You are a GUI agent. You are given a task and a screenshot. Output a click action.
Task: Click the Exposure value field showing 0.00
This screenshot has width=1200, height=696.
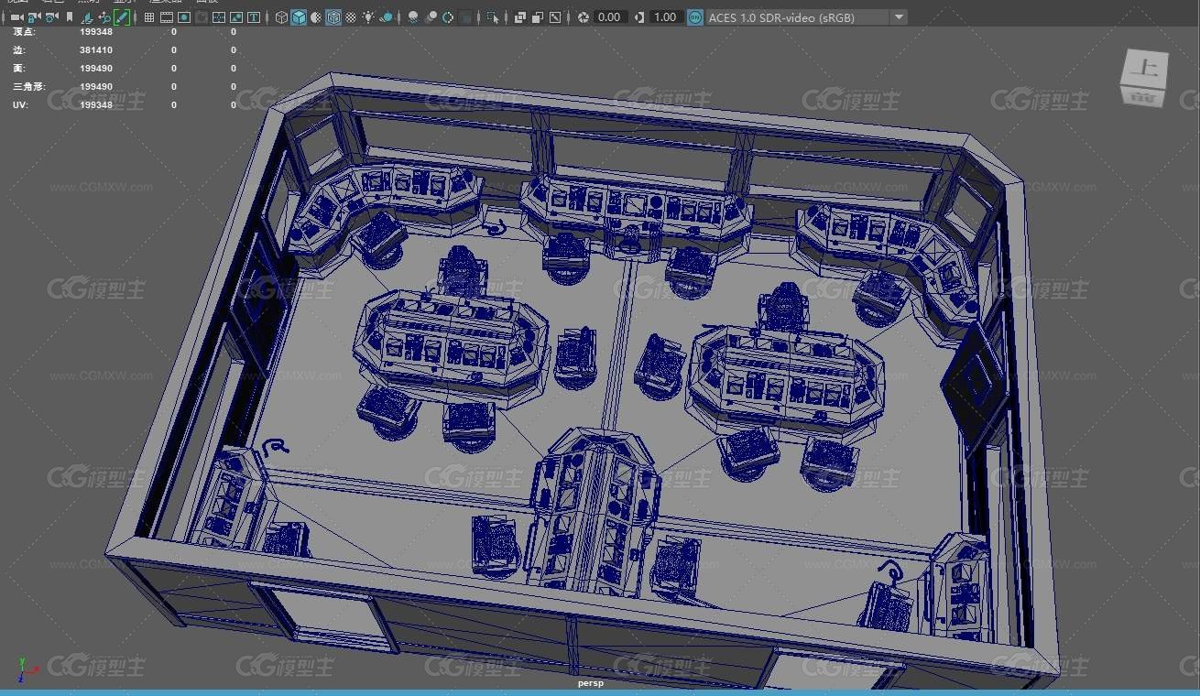tap(610, 17)
